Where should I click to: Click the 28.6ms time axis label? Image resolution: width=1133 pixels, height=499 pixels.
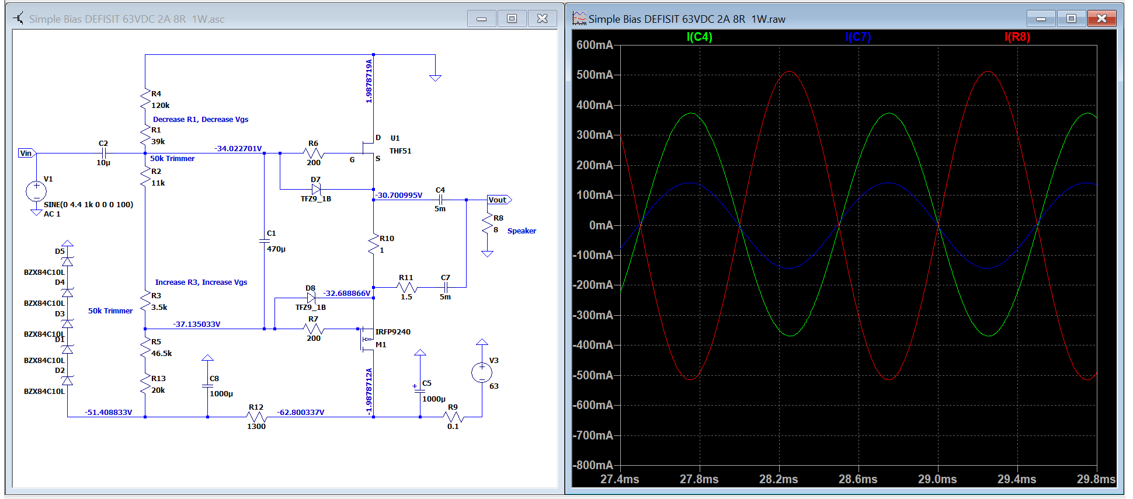point(858,479)
